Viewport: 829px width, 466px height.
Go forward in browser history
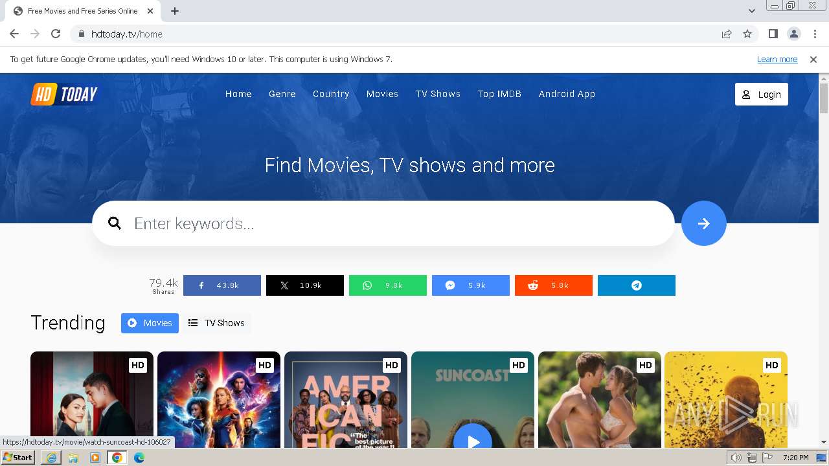(x=35, y=34)
